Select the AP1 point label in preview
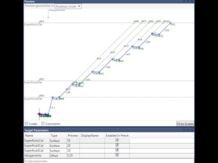 click(x=42, y=21)
